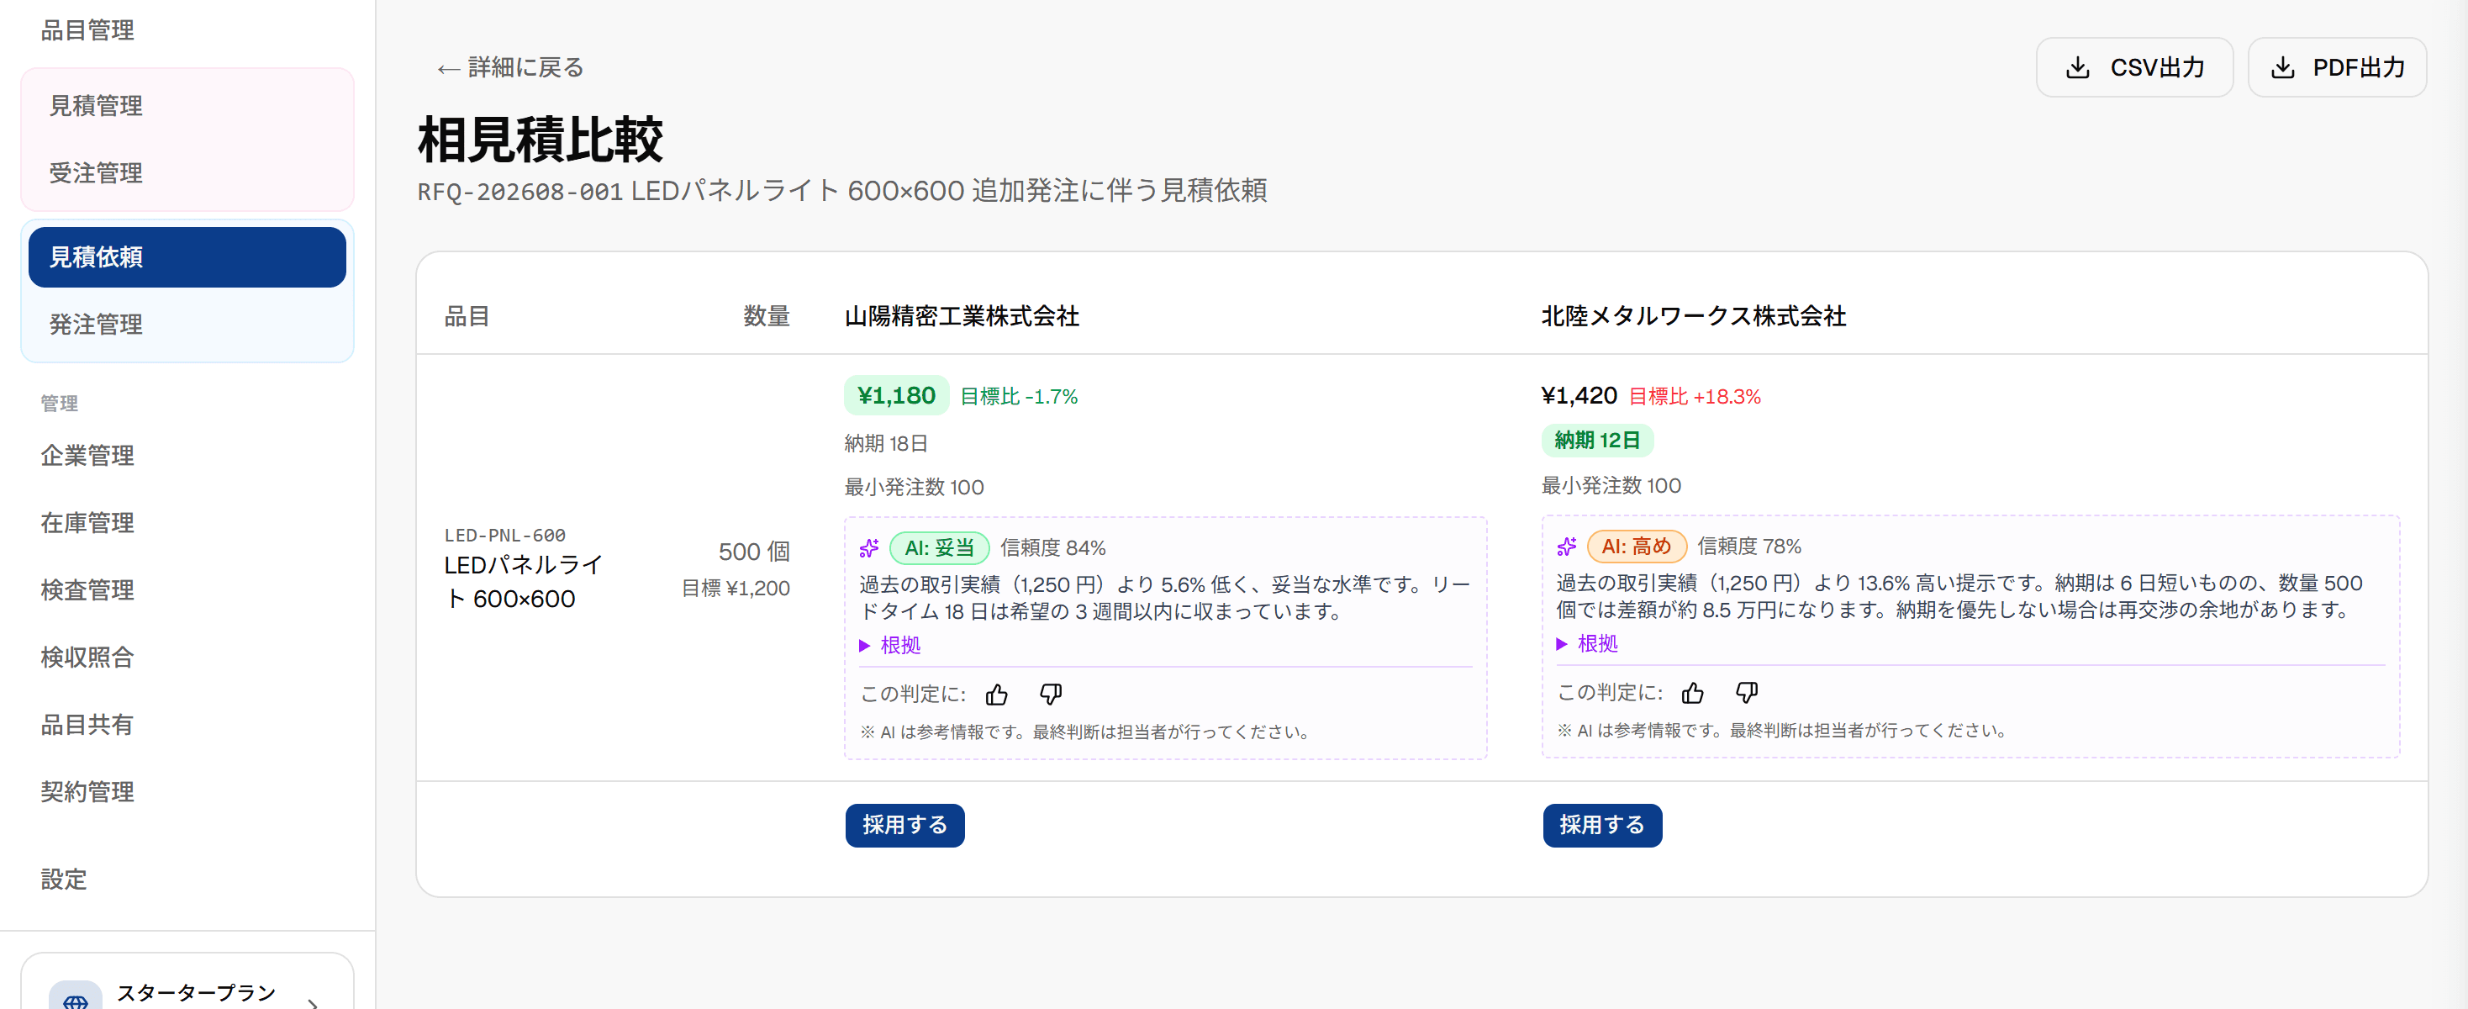Click the 目標比 +18.3% text

pyautogui.click(x=1694, y=396)
